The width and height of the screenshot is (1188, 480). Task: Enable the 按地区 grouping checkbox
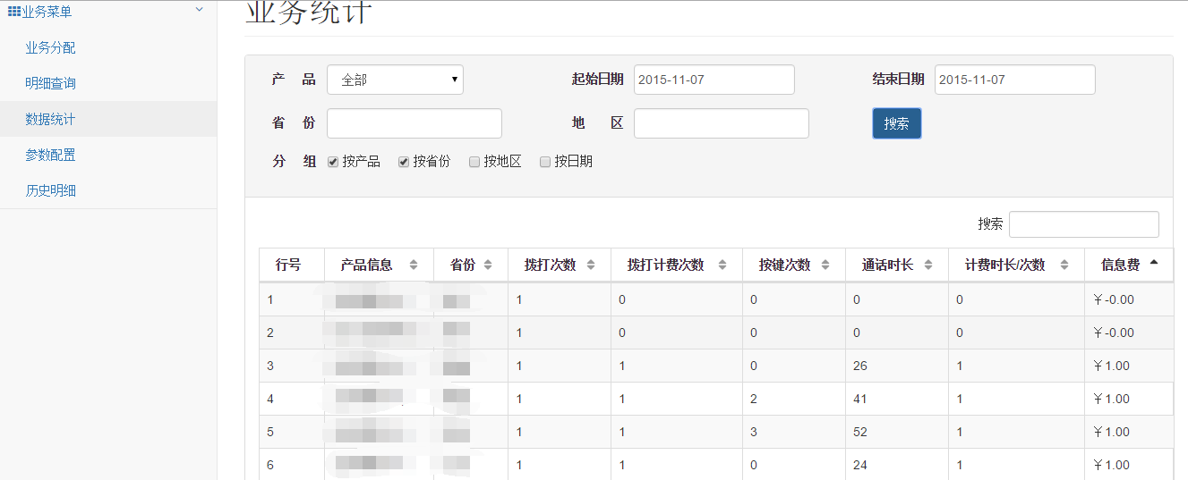474,162
